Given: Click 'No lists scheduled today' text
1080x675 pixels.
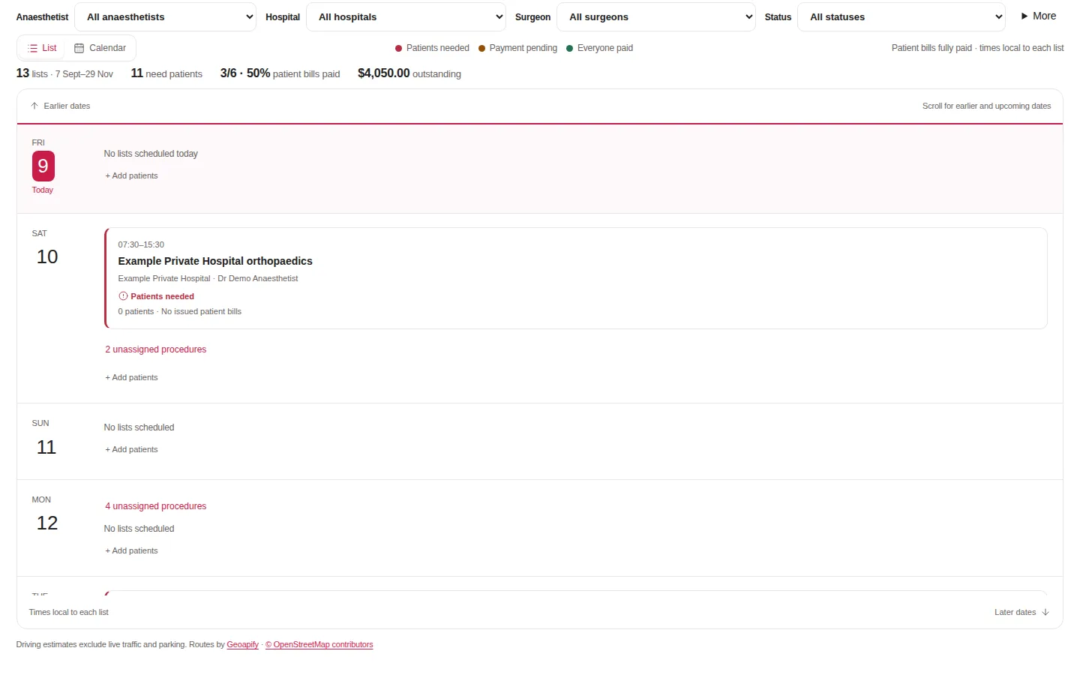Looking at the screenshot, I should click(151, 154).
